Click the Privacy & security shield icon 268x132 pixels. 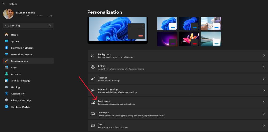coord(6,100)
